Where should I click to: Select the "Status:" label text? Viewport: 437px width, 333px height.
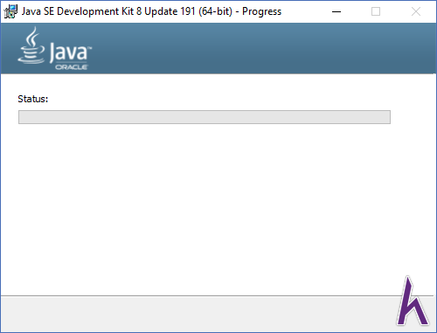click(33, 99)
